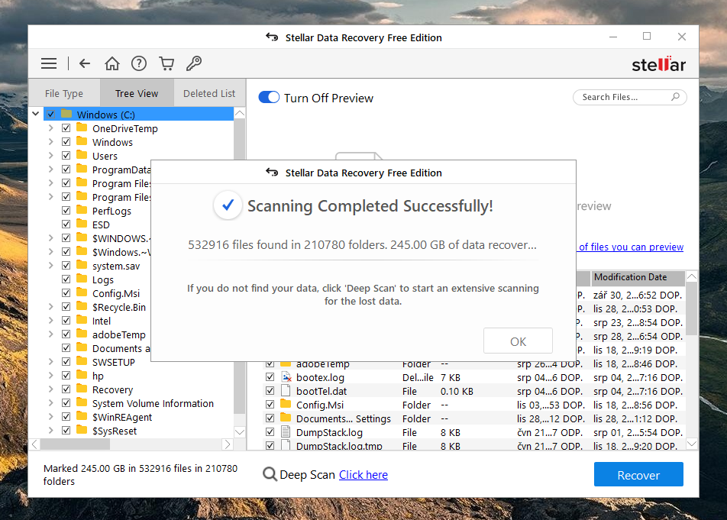Click the Config.Msi folder icon in list

click(286, 404)
